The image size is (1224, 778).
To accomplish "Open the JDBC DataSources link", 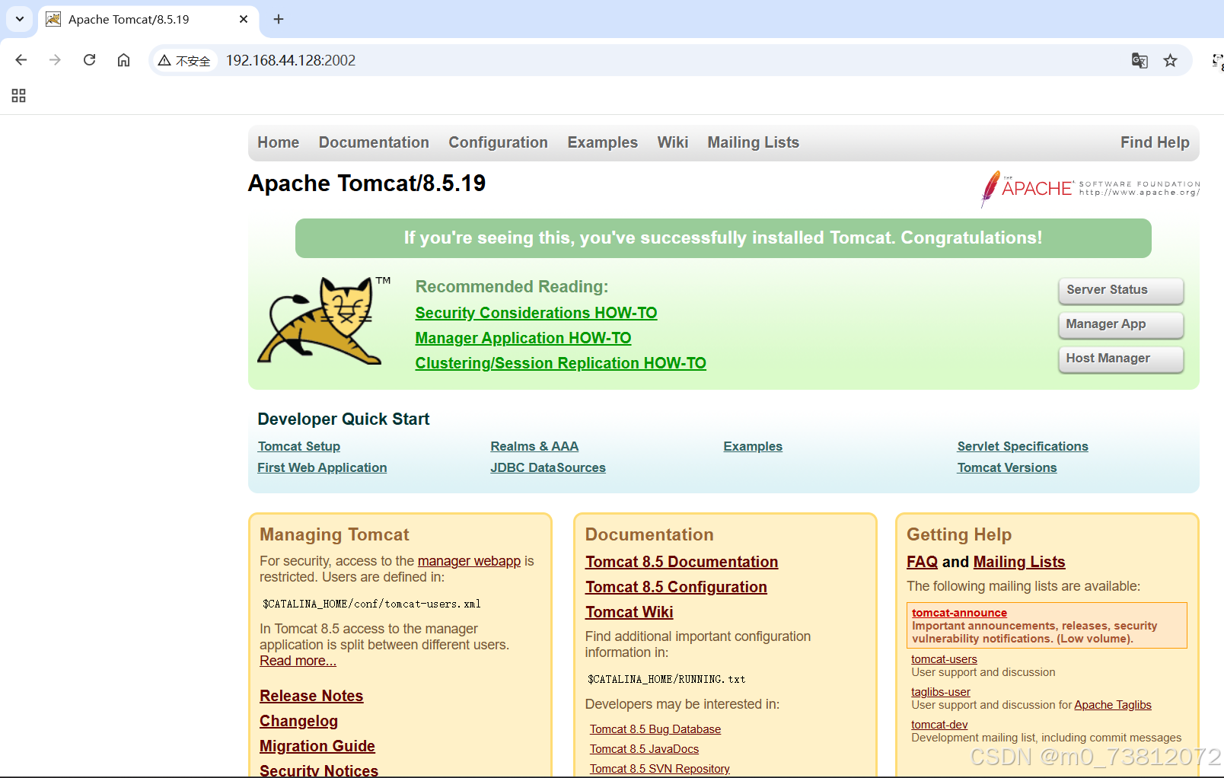I will point(548,467).
